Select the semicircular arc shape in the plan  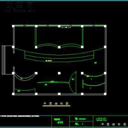73,83
